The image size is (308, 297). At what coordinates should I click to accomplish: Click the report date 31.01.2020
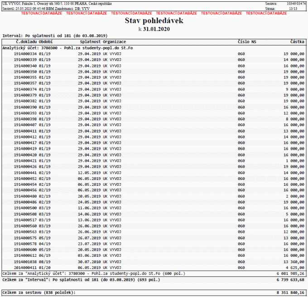pos(156,29)
